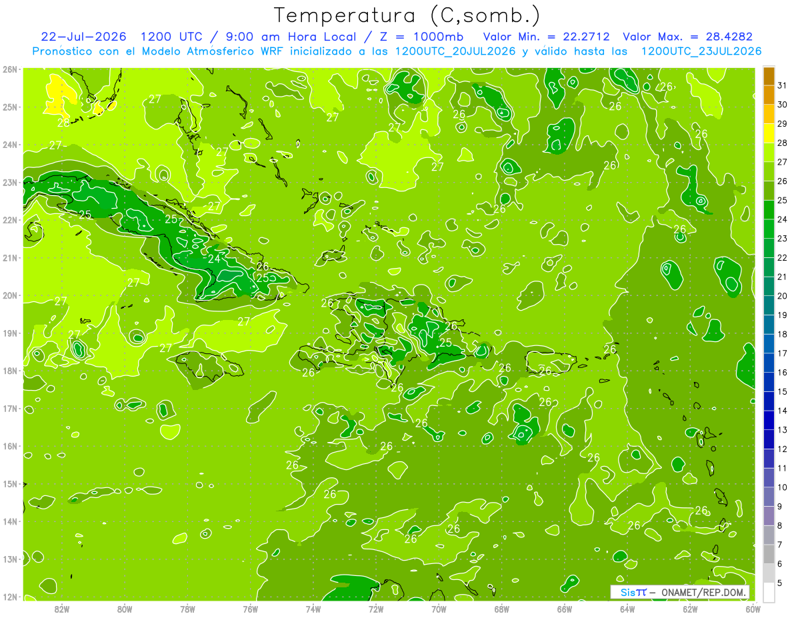Click the legend scale label '17'
The height and width of the screenshot is (618, 800).
(x=783, y=353)
